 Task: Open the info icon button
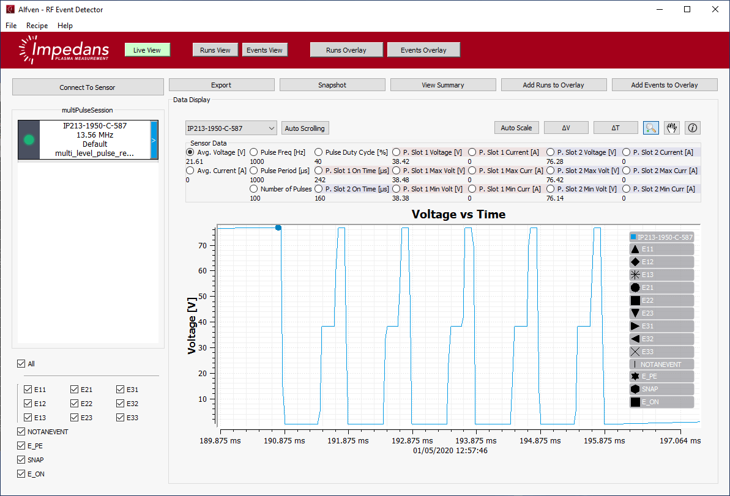click(x=693, y=128)
